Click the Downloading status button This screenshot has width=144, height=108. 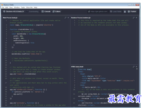(x=32, y=11)
